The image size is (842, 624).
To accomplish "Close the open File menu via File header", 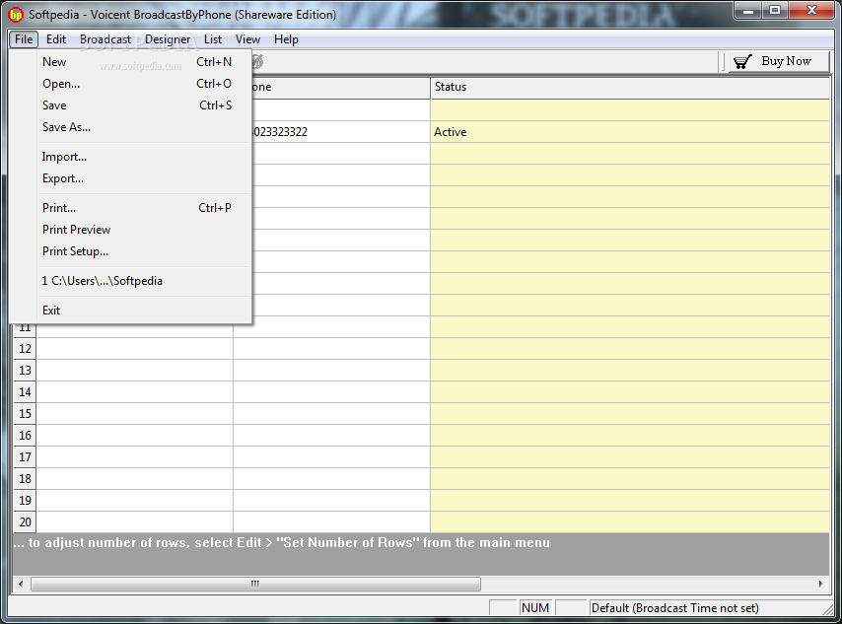I will tap(24, 39).
